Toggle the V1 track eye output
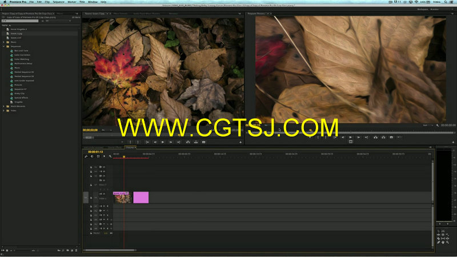The image size is (457, 257). point(104,194)
